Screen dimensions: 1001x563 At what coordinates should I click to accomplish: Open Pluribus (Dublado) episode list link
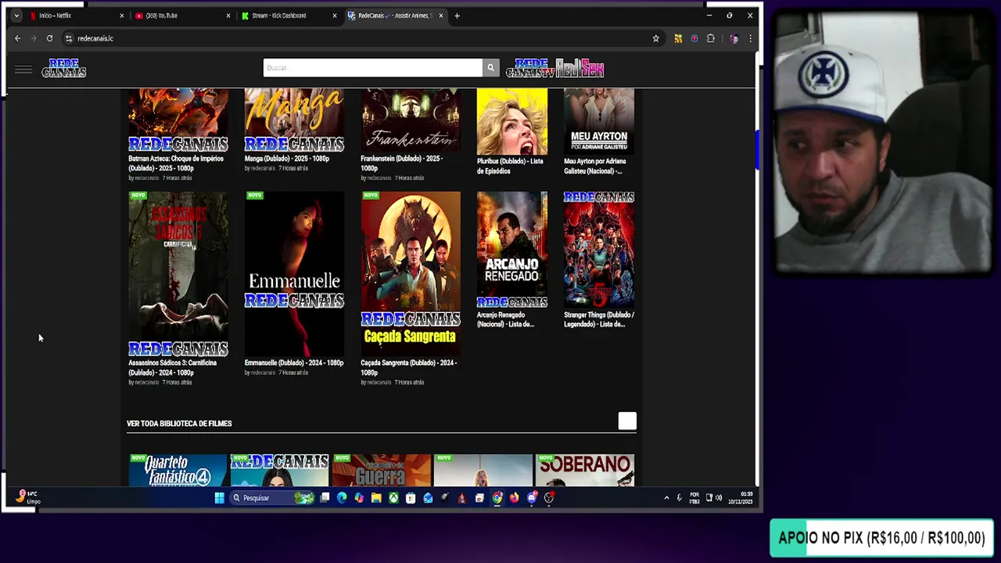click(510, 166)
